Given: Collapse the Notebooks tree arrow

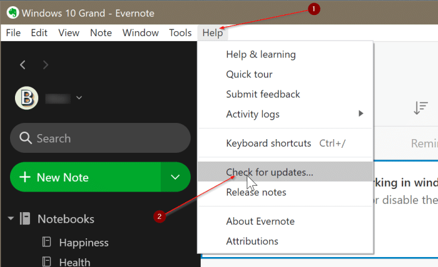Looking at the screenshot, I should (11, 218).
